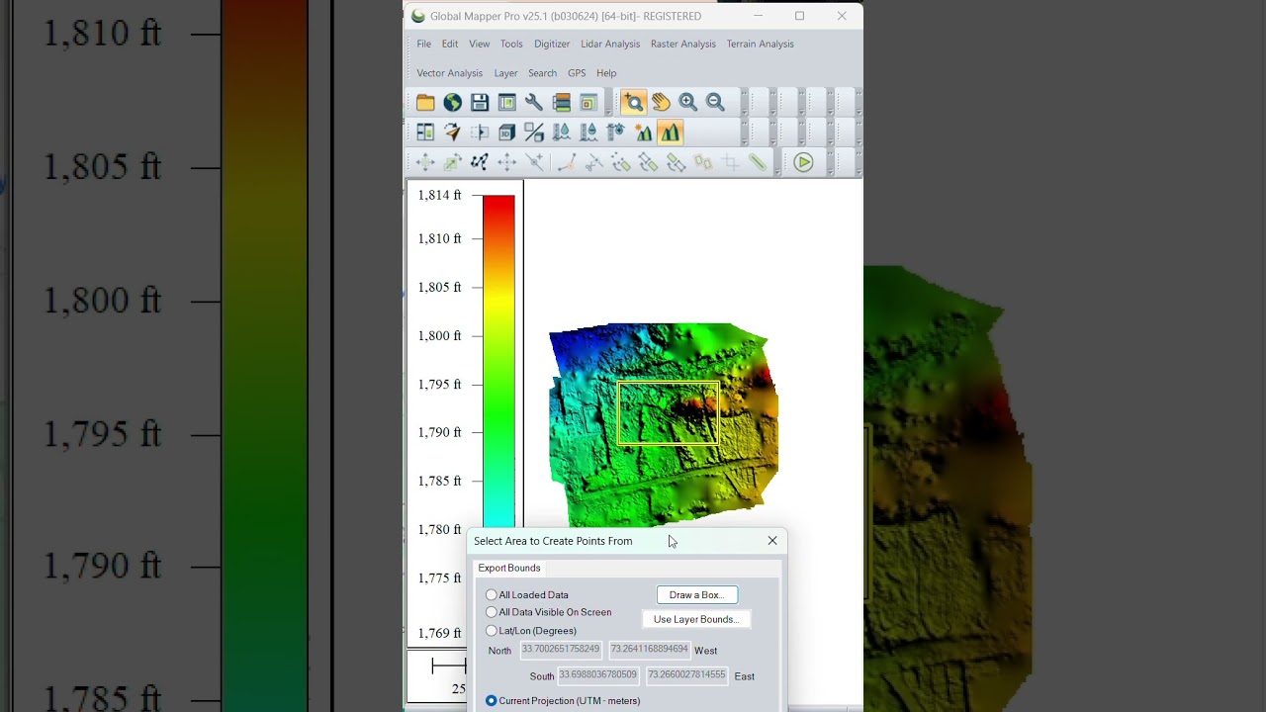Select the first four-arrow Move tool

(425, 162)
